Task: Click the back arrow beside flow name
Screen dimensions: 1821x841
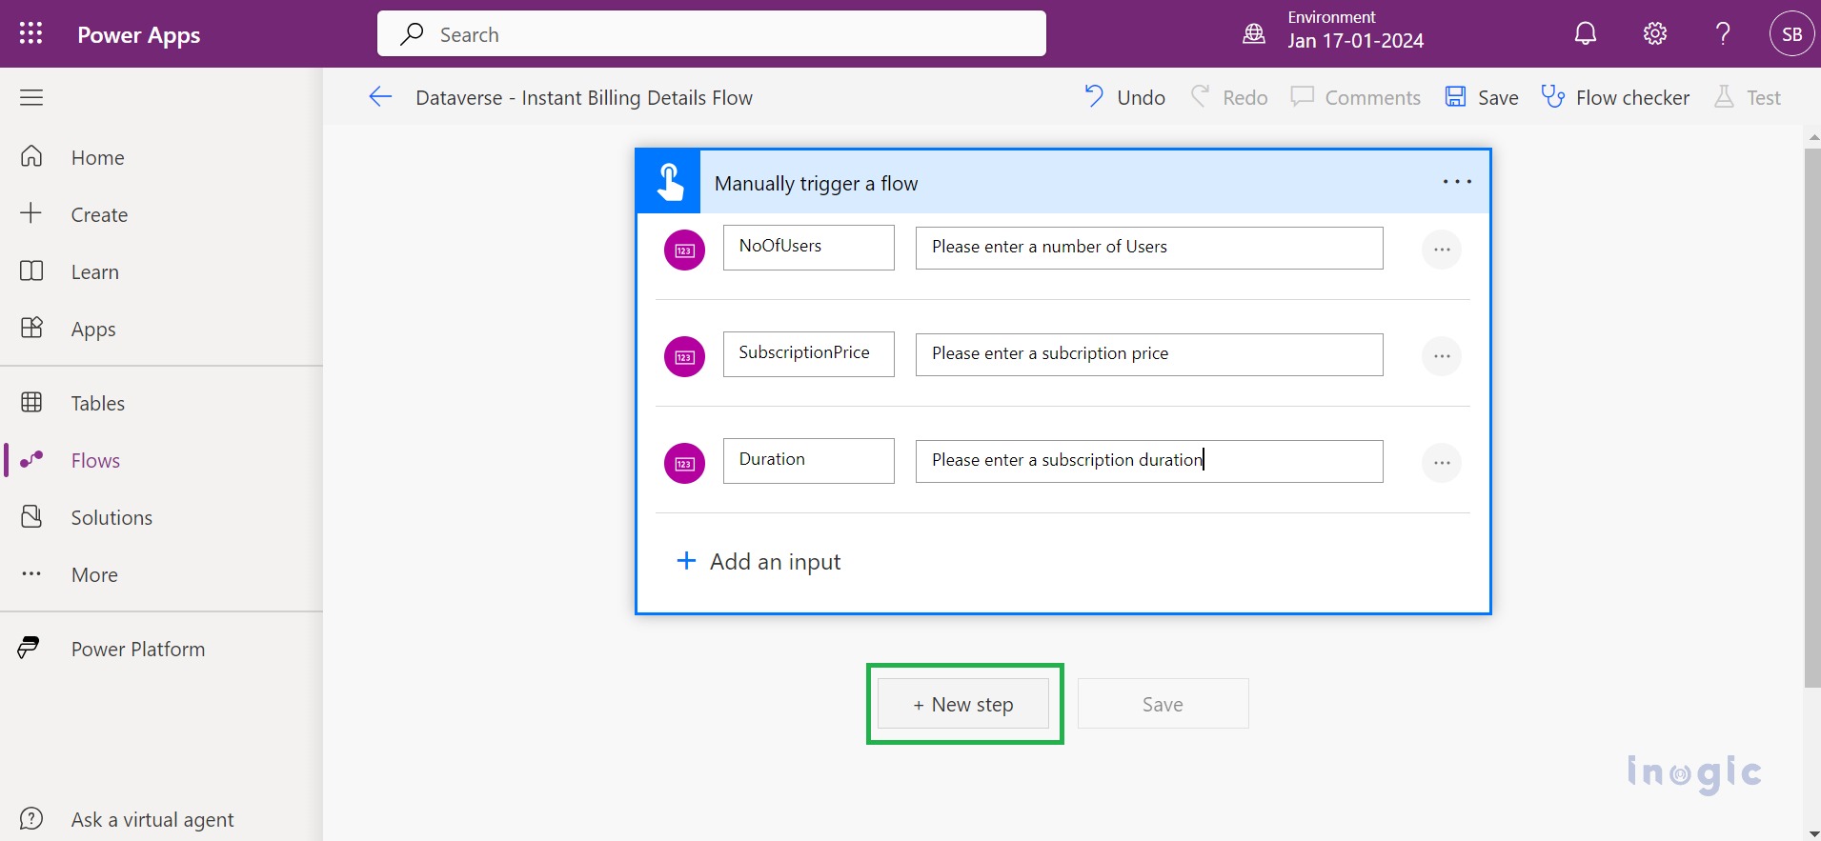Action: point(380,97)
